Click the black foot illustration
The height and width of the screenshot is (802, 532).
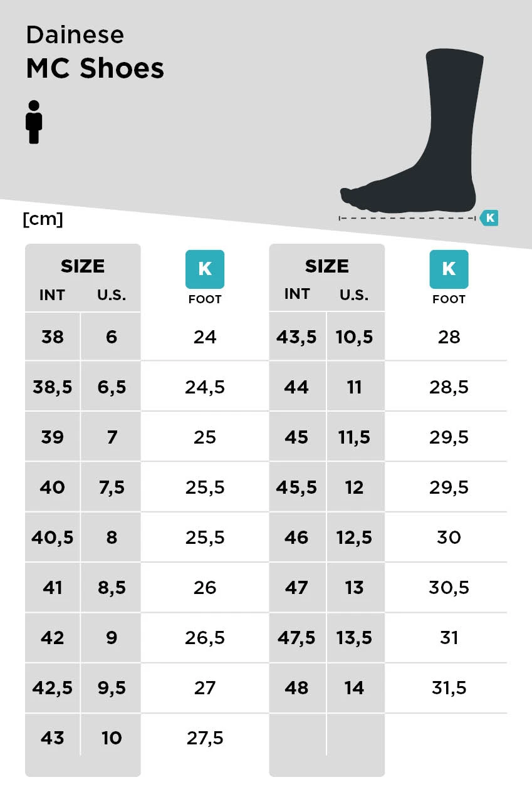click(x=432, y=157)
